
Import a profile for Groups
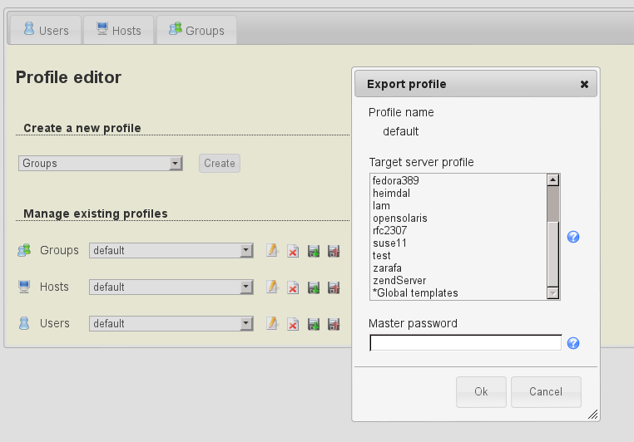coord(314,250)
